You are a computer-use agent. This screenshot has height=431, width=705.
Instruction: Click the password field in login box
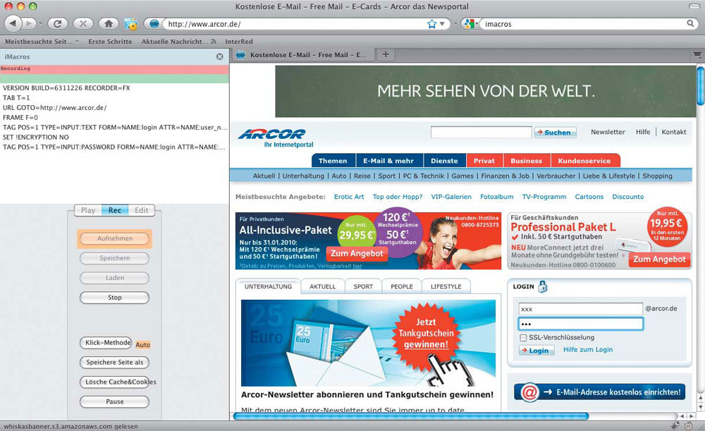click(x=581, y=324)
